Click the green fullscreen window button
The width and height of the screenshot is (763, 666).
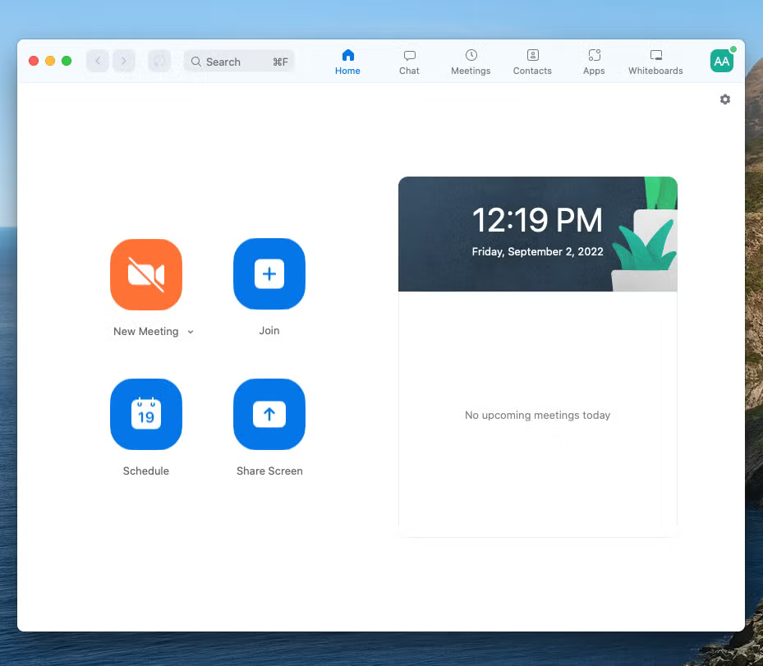(67, 61)
